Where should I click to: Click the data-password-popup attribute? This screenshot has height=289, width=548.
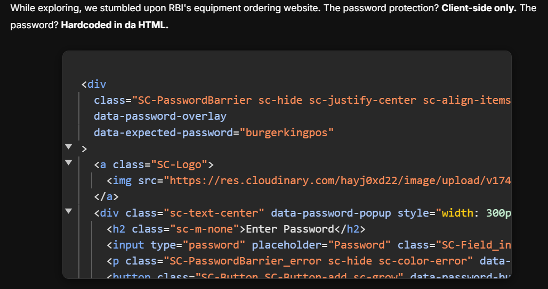tap(331, 213)
